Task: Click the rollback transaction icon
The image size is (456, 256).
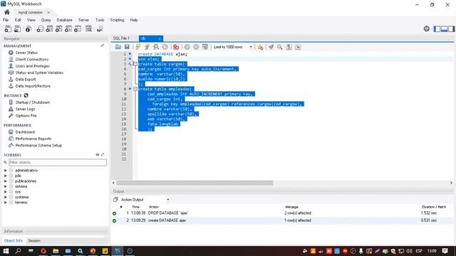Action: tap(196, 47)
